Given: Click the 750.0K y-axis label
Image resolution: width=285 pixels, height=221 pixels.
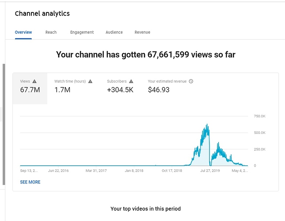Looking at the screenshot, I should [259, 116].
